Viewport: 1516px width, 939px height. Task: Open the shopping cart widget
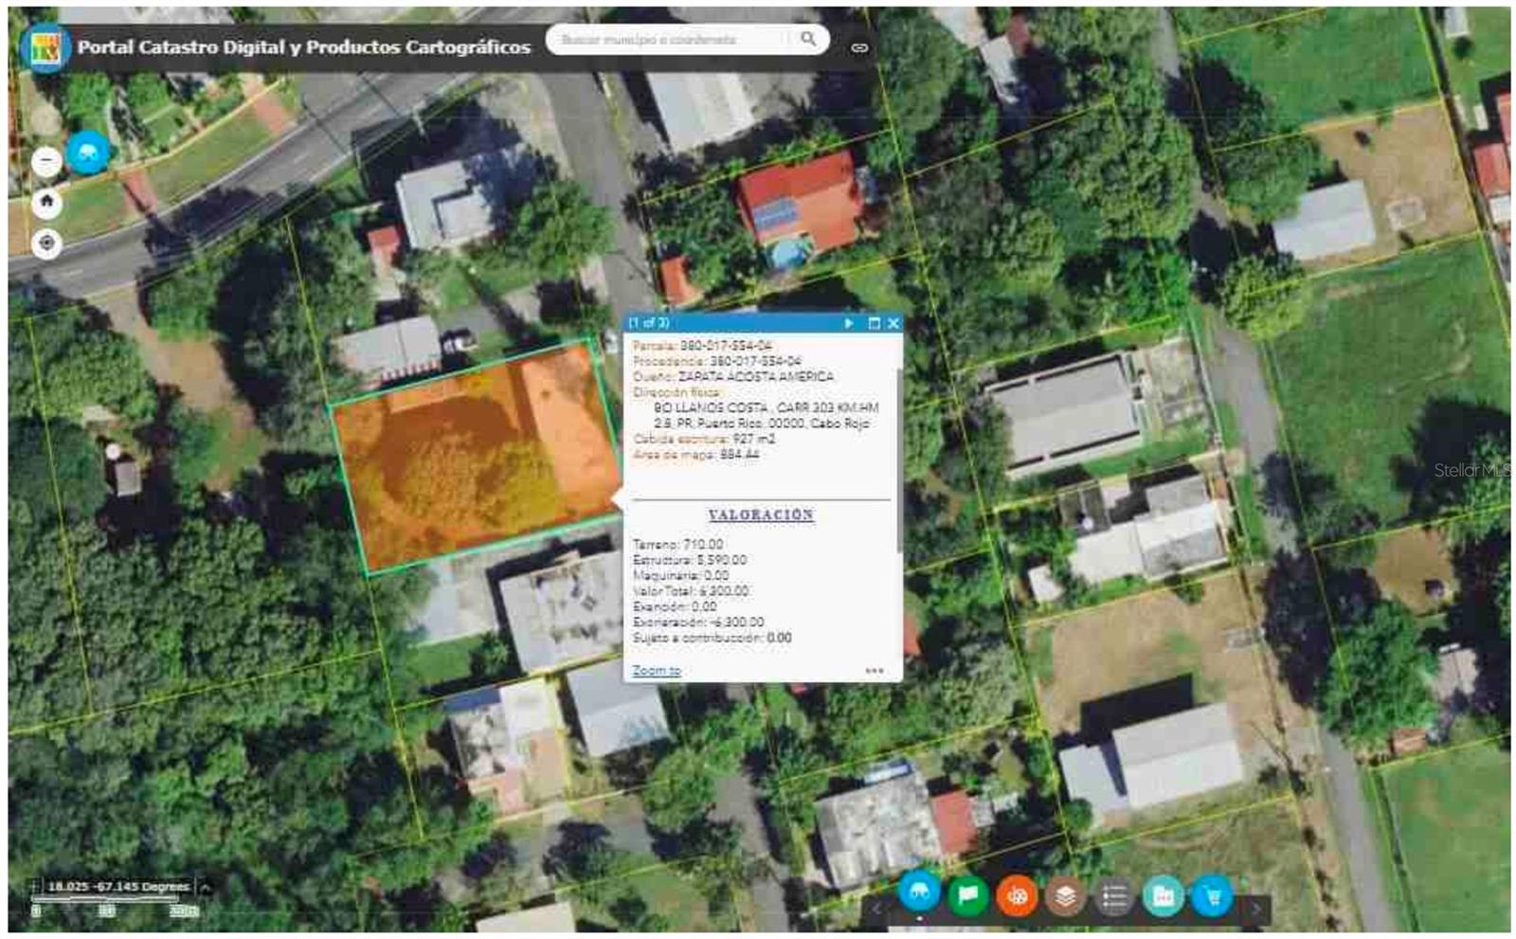coord(1213,895)
